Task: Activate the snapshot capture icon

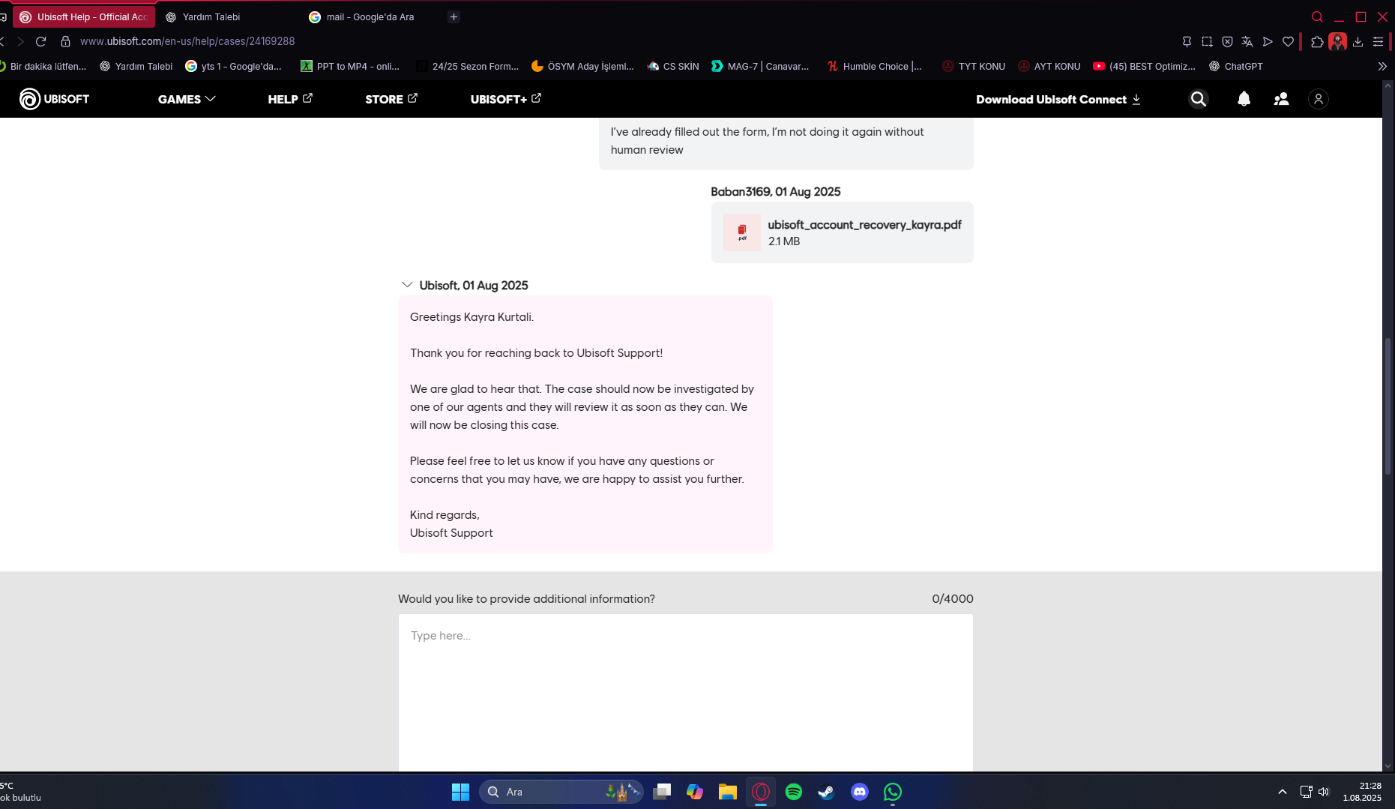Action: pyautogui.click(x=1207, y=41)
